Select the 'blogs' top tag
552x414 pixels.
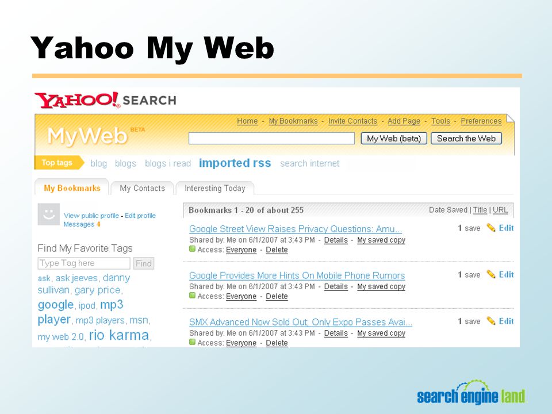coord(125,163)
